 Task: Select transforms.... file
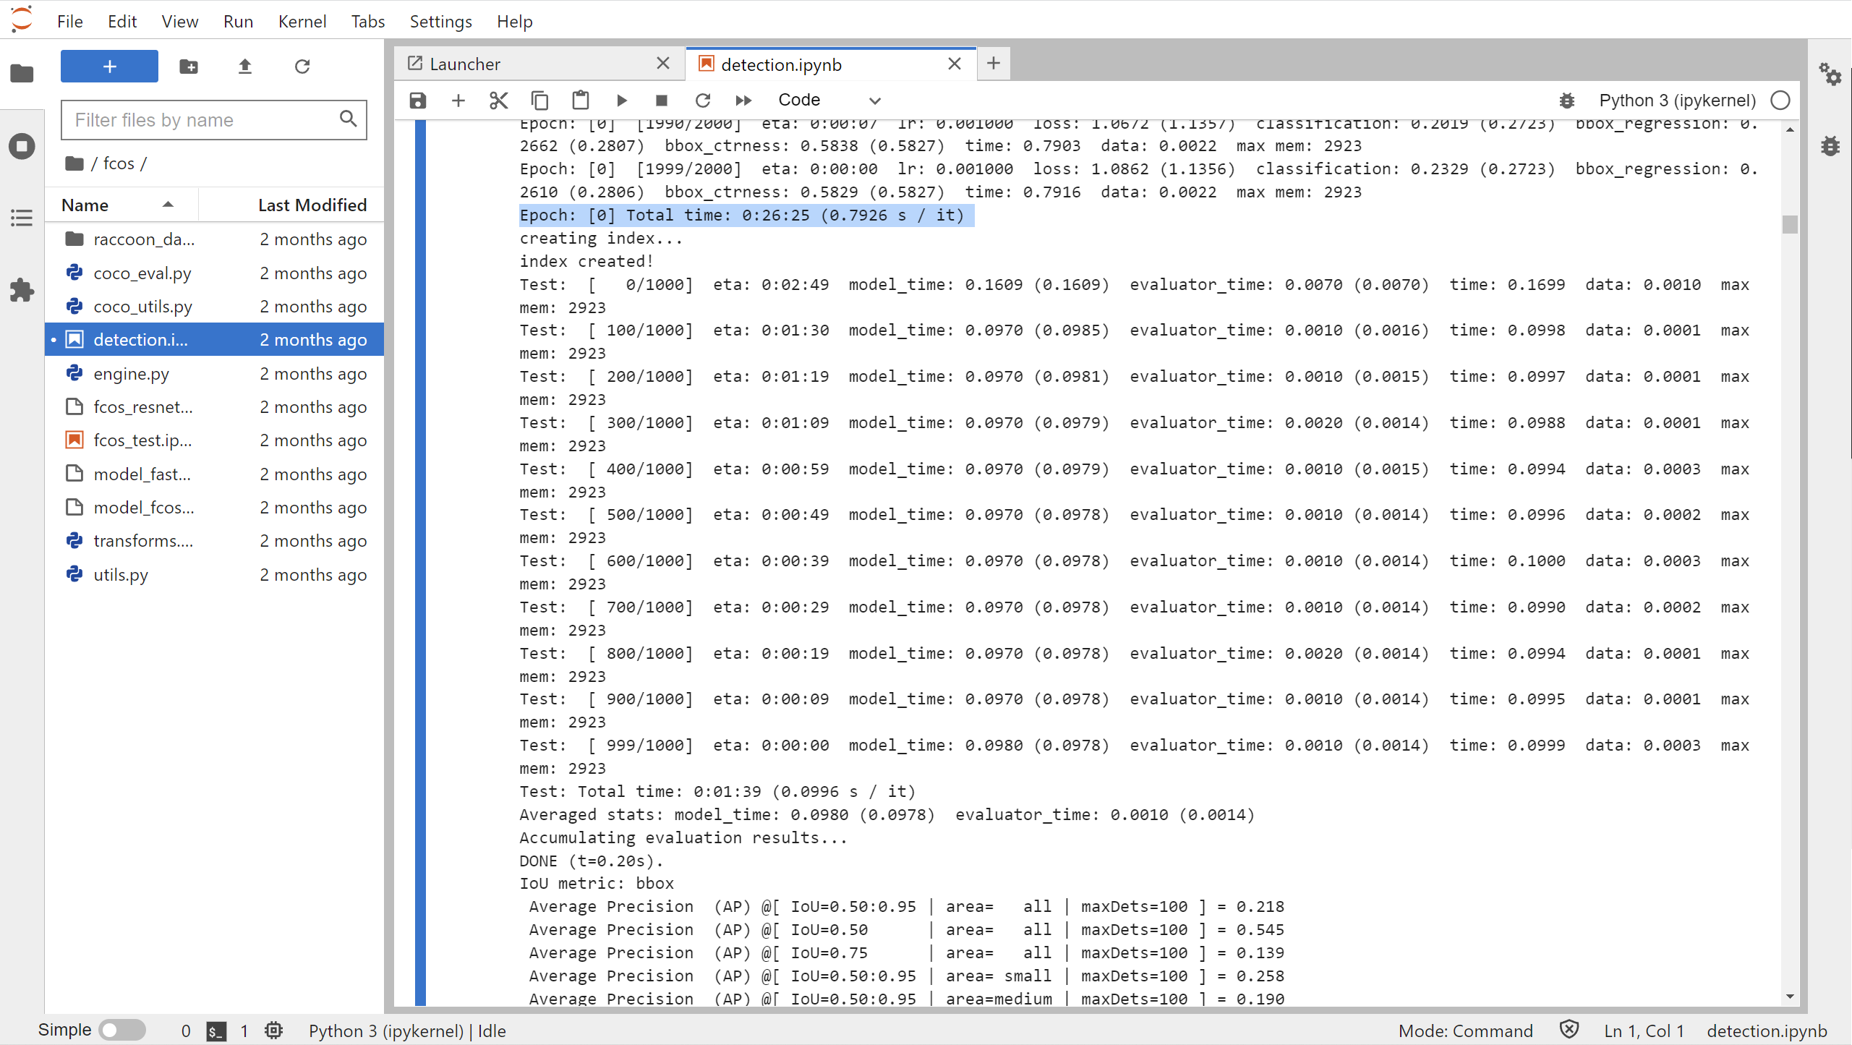click(x=215, y=540)
